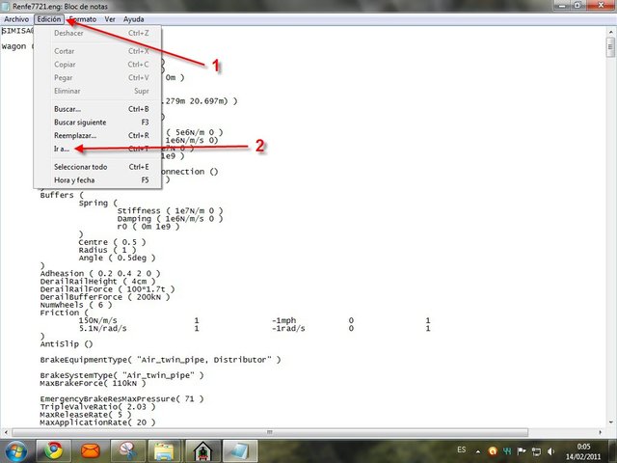
Task: Choose 'Seleccionar todo' from the menu
Action: pos(80,167)
